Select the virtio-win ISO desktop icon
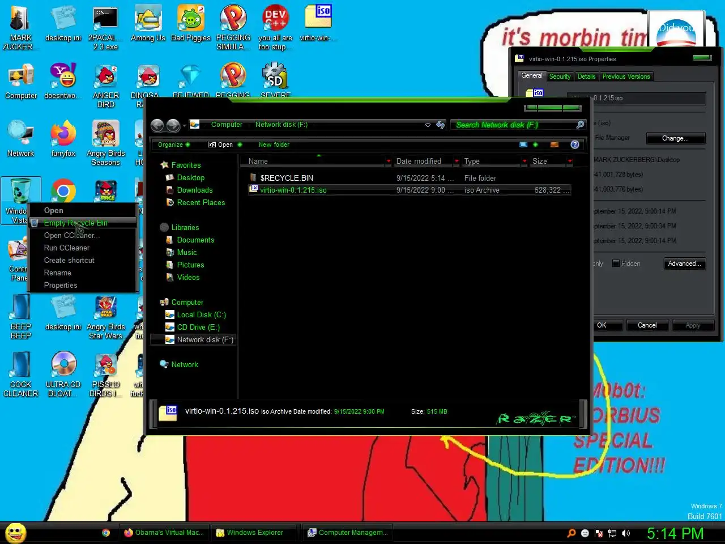 318,24
